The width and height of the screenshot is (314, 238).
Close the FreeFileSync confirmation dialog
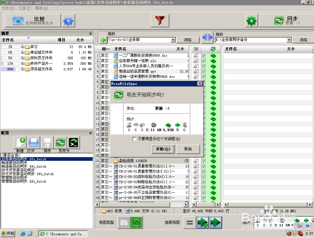coord(200,84)
